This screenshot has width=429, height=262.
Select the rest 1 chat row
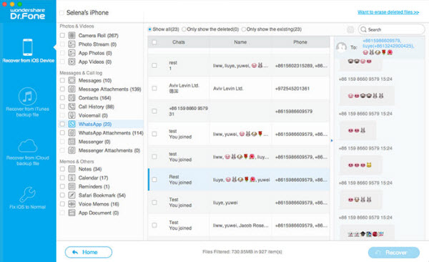(x=239, y=66)
